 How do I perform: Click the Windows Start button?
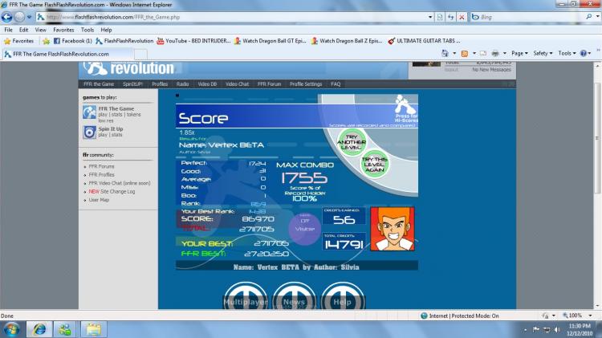pyautogui.click(x=11, y=329)
